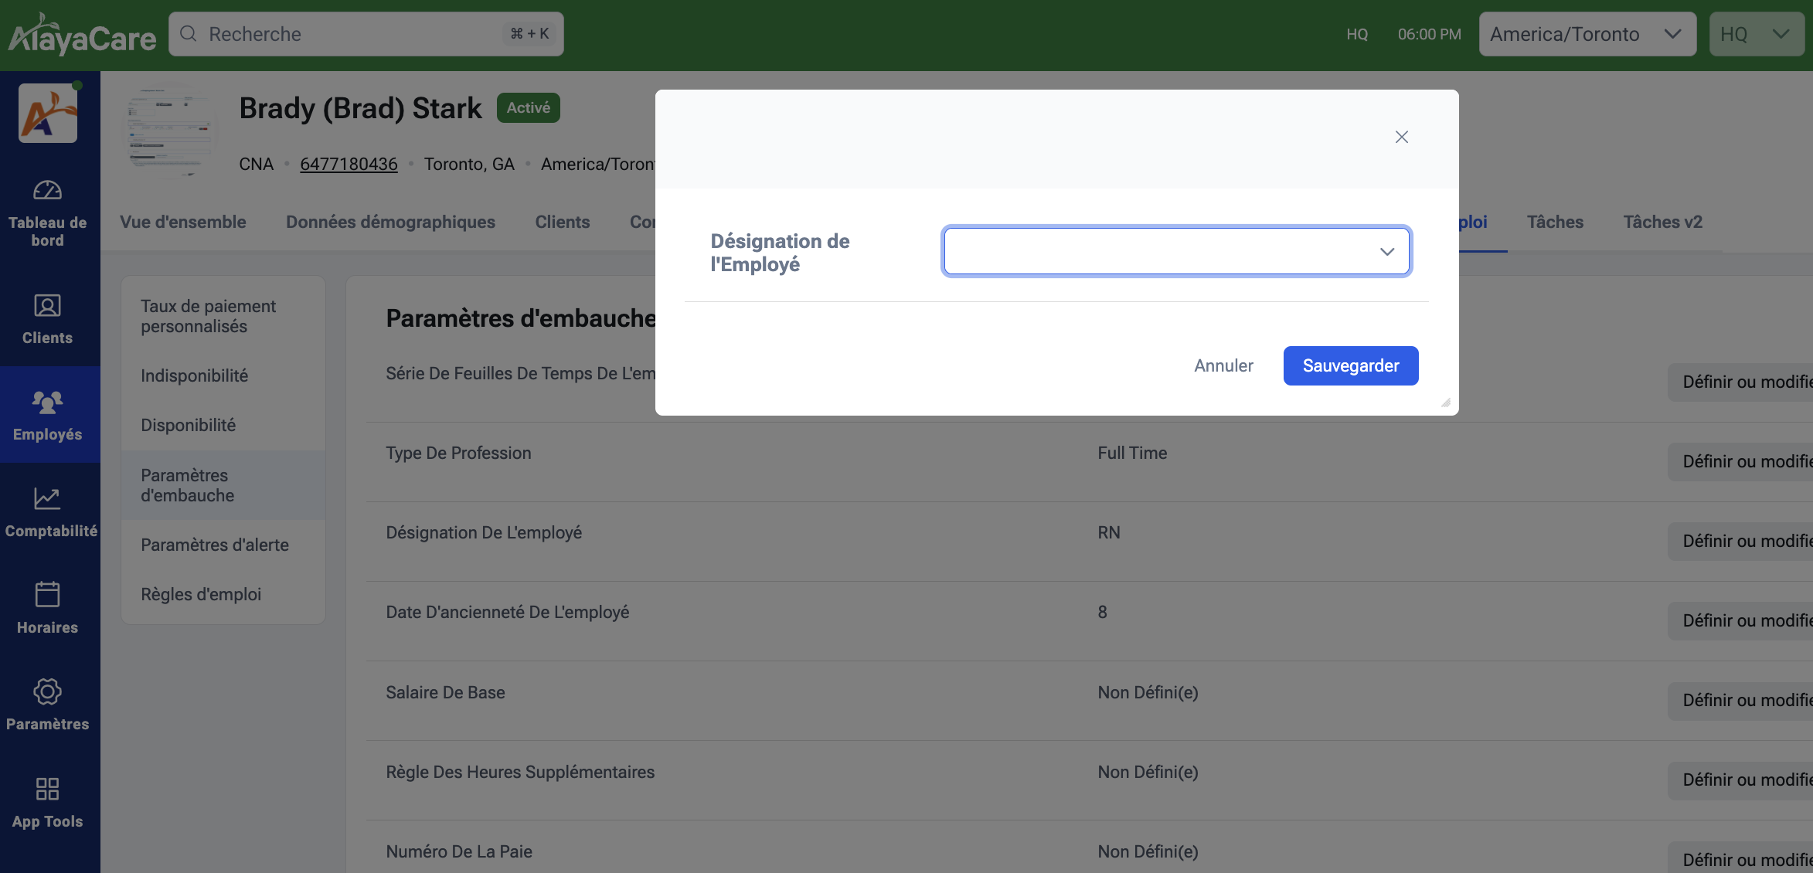Click Brady Stark's profile thumbnail

171,131
